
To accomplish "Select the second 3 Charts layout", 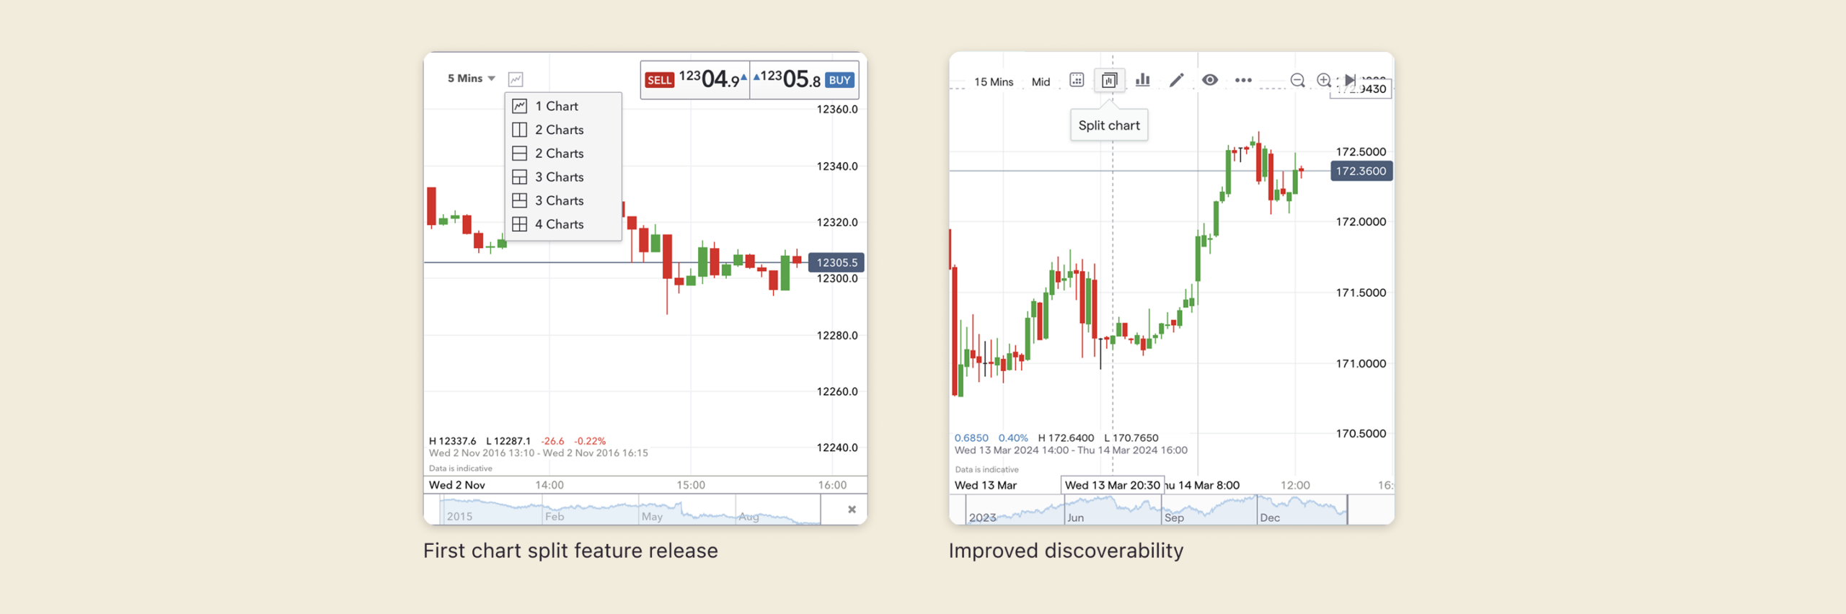I will coord(563,201).
